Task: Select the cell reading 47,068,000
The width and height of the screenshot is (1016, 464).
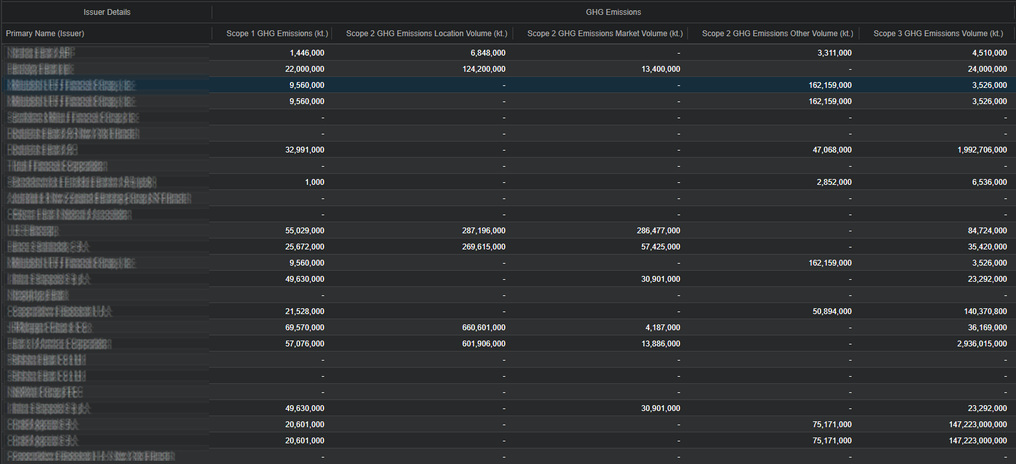Action: [832, 150]
